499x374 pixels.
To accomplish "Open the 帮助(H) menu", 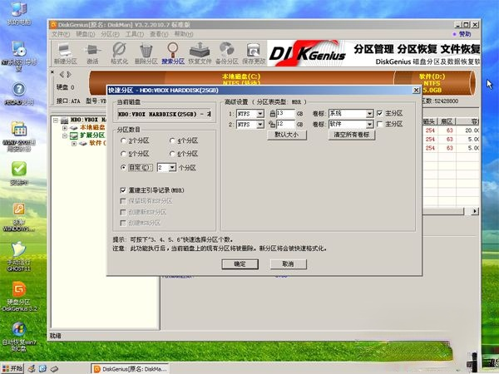I will 184,34.
